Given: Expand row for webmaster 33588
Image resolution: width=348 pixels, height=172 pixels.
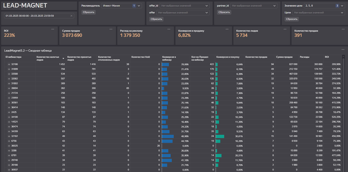Looking at the screenshot, I should pos(9,74).
